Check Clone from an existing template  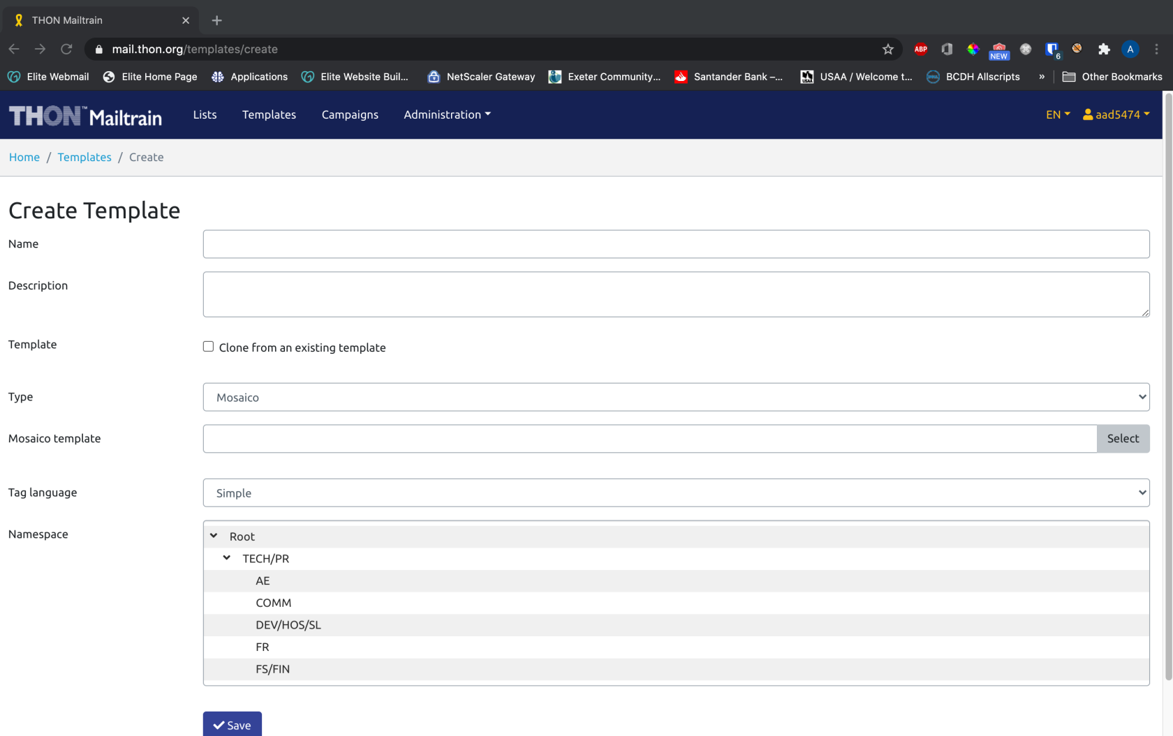(208, 347)
